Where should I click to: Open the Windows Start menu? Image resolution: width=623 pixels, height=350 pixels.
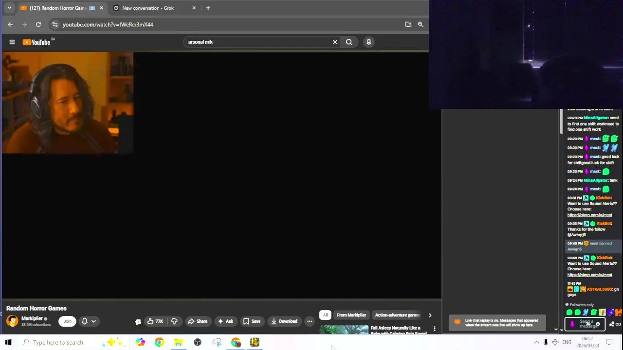(x=8, y=342)
